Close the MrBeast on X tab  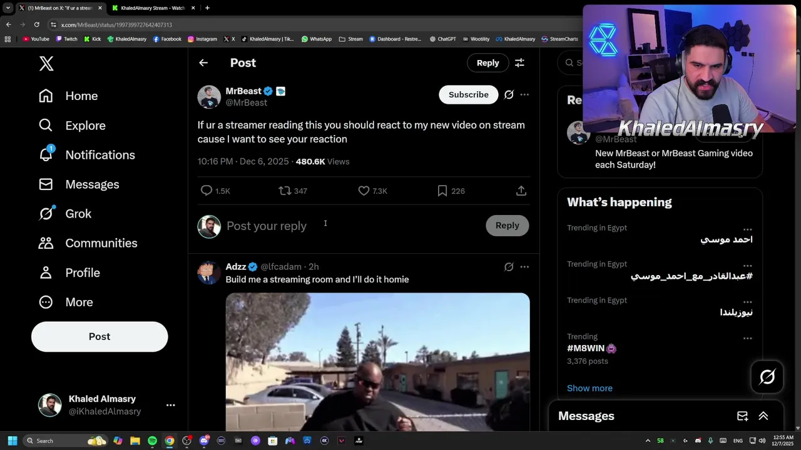click(x=100, y=8)
